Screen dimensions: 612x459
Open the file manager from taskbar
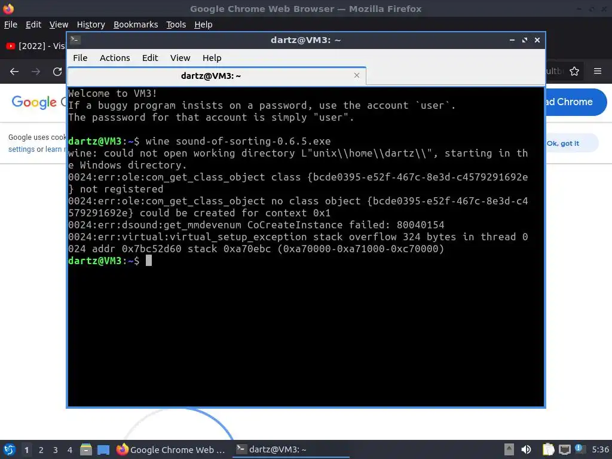86,449
